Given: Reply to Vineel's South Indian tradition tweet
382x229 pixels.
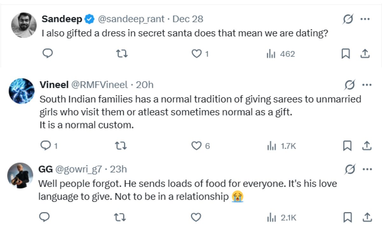Looking at the screenshot, I should click(46, 146).
